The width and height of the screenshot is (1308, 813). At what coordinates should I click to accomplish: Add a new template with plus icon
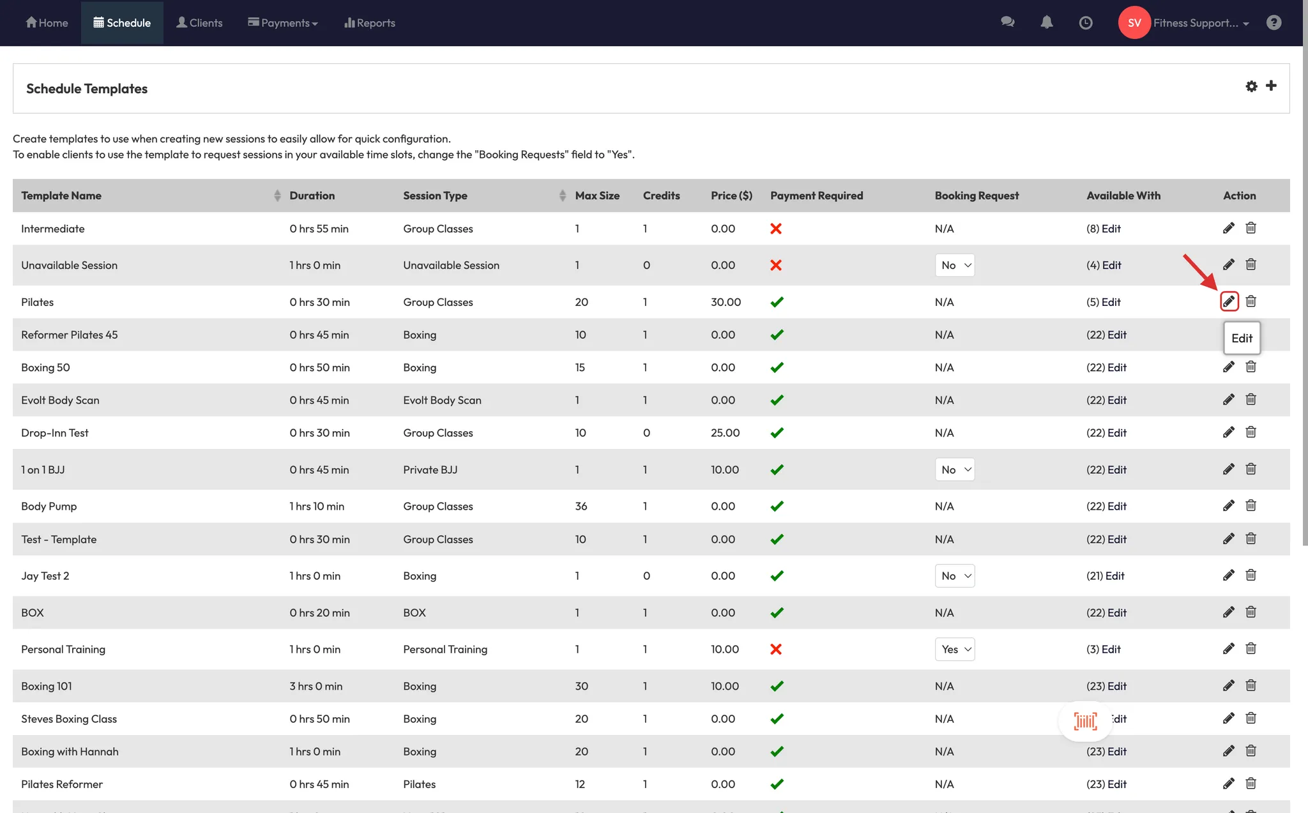pyautogui.click(x=1271, y=86)
